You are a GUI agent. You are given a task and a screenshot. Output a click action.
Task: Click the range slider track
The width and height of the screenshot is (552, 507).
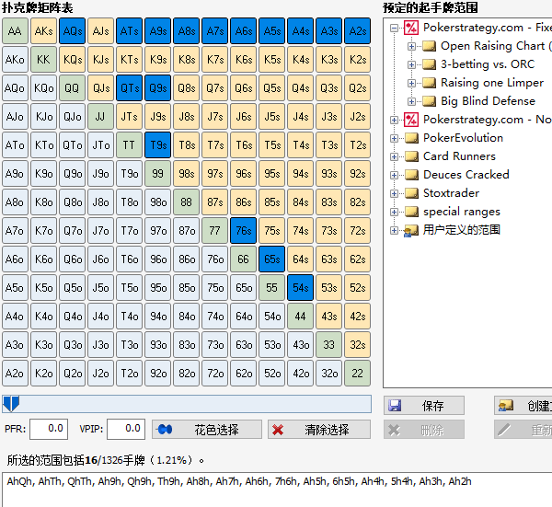coord(187,404)
